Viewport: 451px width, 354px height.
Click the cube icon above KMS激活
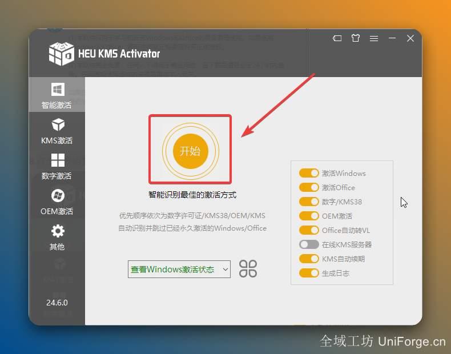point(58,124)
